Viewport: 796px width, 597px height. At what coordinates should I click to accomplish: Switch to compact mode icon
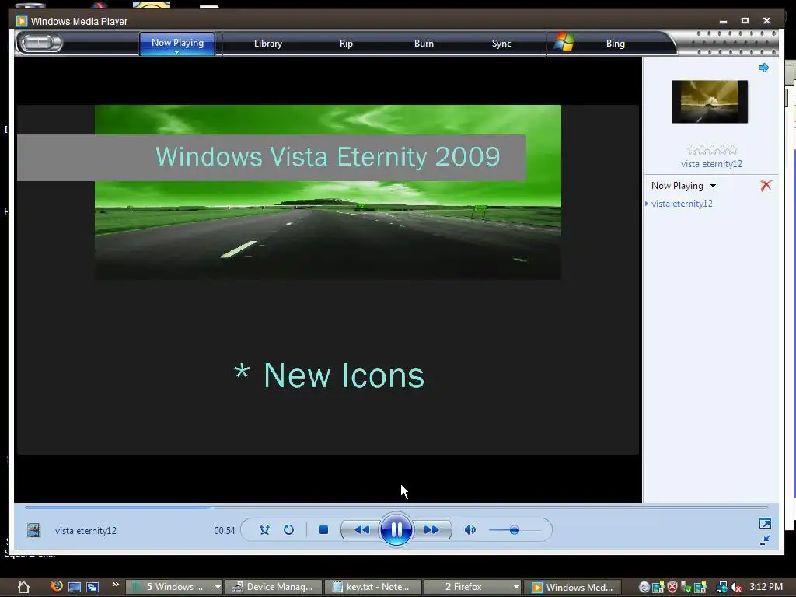[765, 540]
